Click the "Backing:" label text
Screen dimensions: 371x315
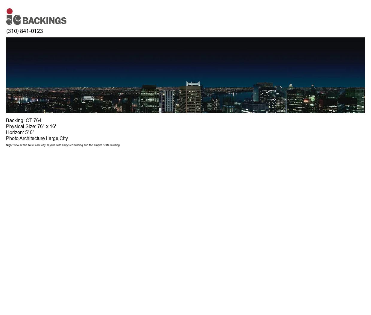tap(15, 121)
